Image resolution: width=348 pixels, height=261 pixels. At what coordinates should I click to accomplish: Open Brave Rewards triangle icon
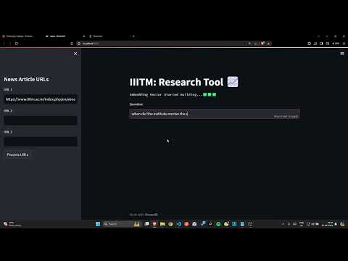(268, 43)
